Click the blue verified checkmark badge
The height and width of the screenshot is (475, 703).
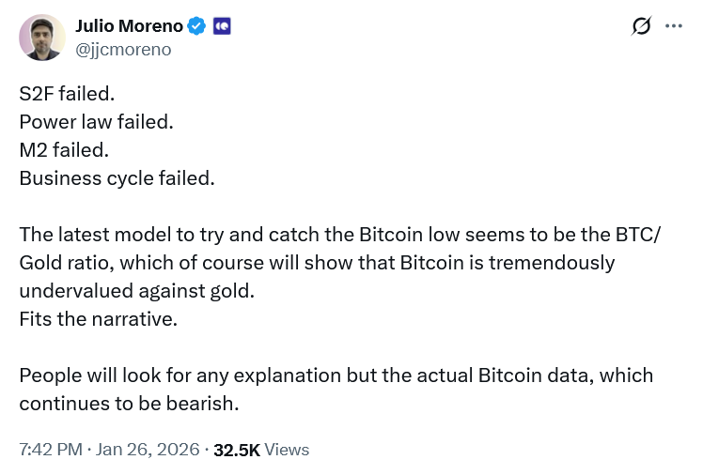196,26
